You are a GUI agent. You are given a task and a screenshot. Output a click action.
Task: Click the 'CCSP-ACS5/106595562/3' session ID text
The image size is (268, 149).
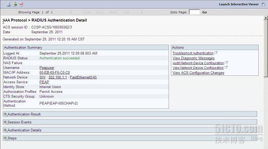[51, 27]
